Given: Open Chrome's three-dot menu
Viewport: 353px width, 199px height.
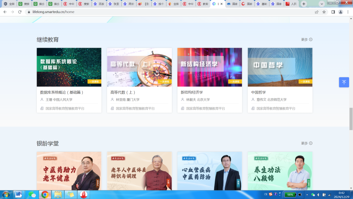Looking at the screenshot, I should [x=348, y=12].
